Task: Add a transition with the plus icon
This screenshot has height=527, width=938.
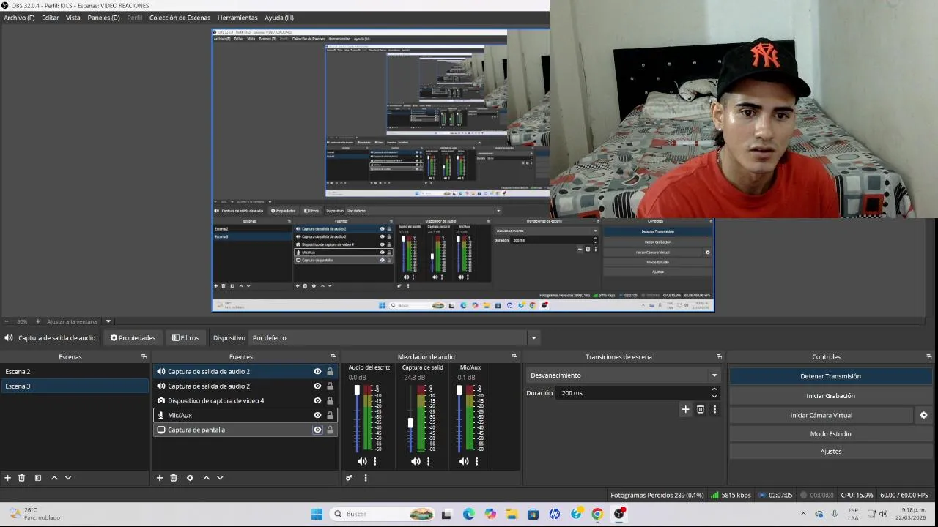Action: click(x=686, y=409)
